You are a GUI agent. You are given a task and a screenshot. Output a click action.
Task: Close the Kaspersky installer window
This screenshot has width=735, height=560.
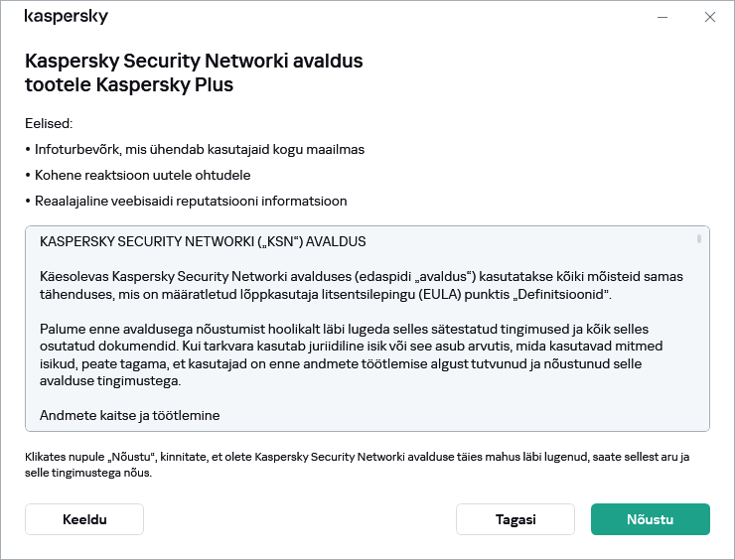click(709, 17)
